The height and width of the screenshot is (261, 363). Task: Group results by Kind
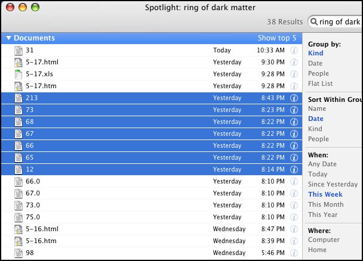(316, 53)
